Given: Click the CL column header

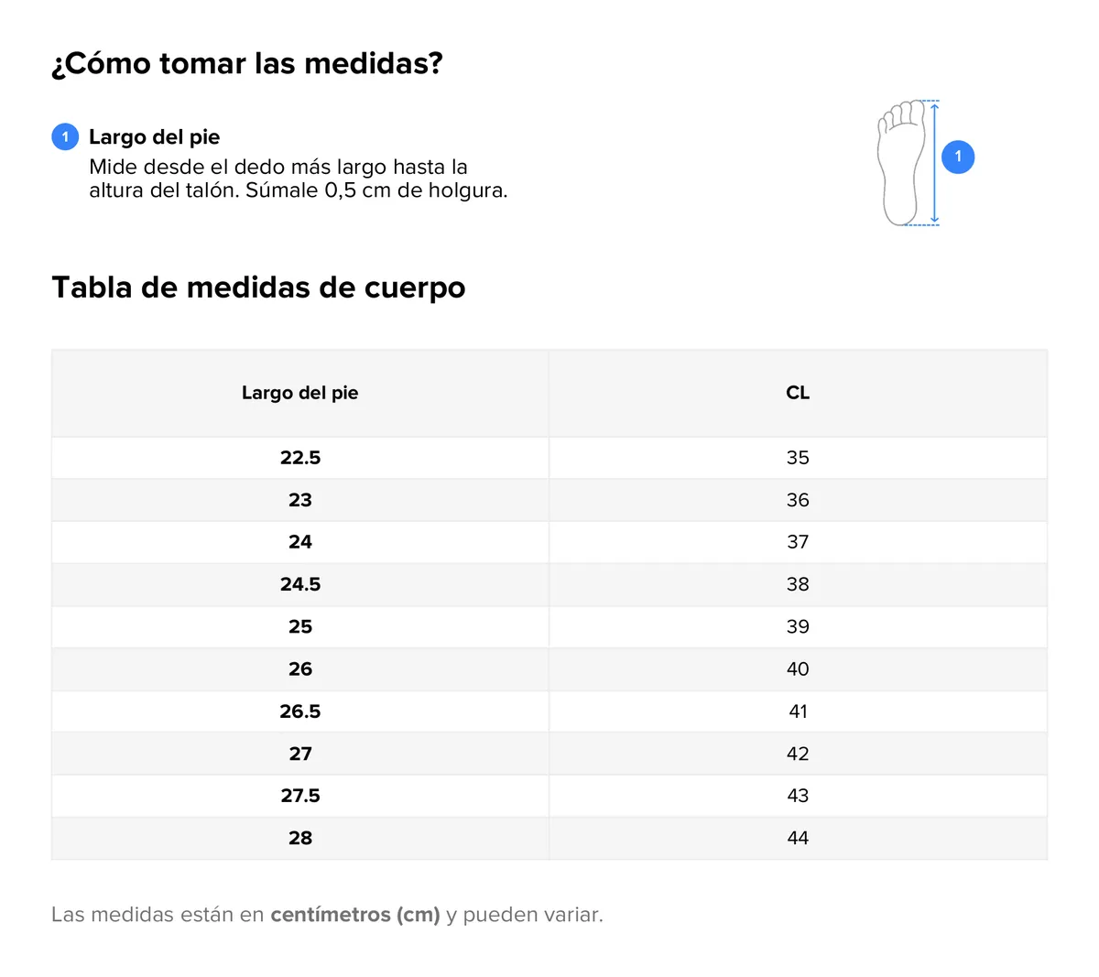Looking at the screenshot, I should (x=798, y=393).
